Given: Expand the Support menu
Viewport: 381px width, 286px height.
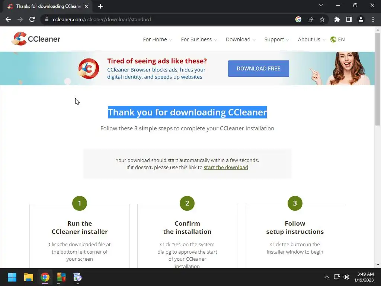Looking at the screenshot, I should coord(276,39).
